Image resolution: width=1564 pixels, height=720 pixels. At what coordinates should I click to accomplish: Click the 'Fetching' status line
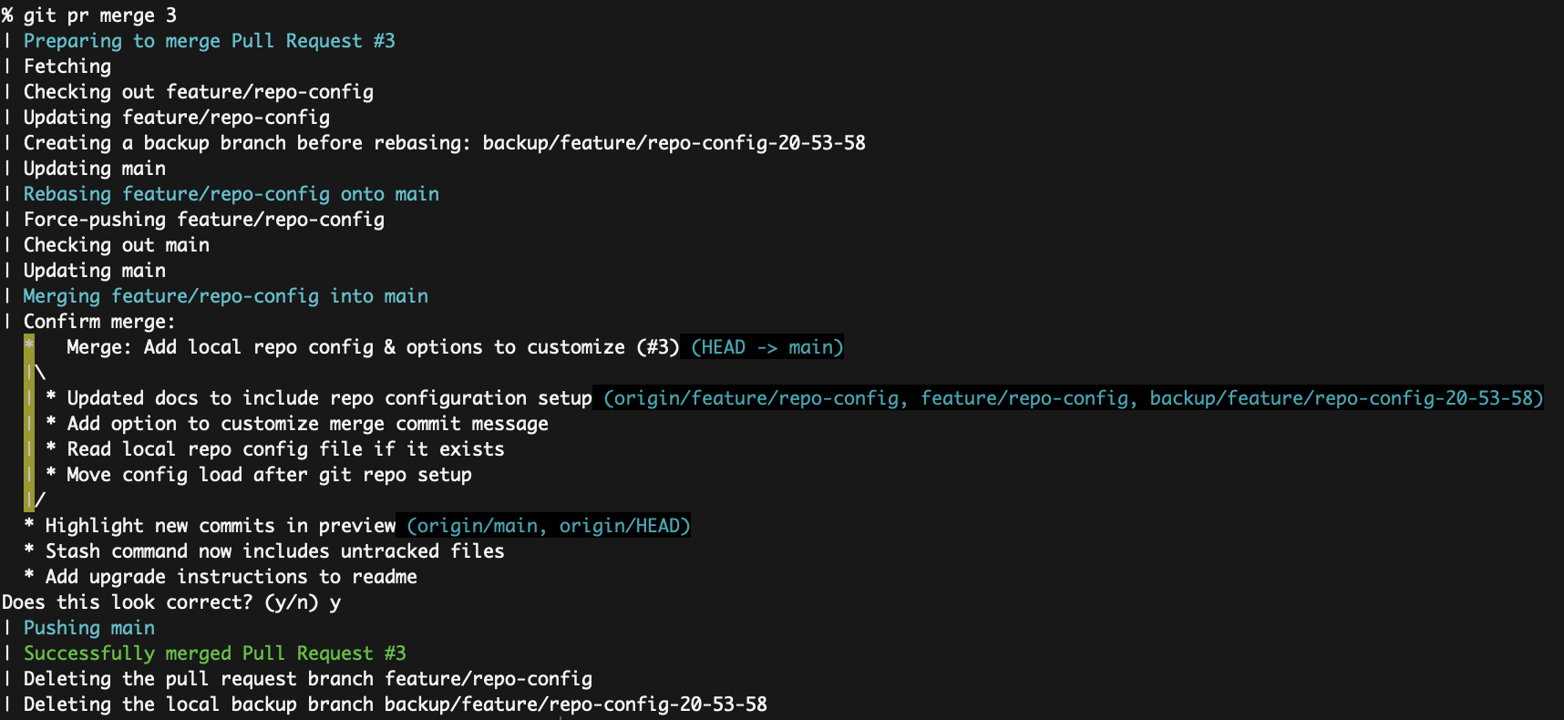pyautogui.click(x=67, y=67)
